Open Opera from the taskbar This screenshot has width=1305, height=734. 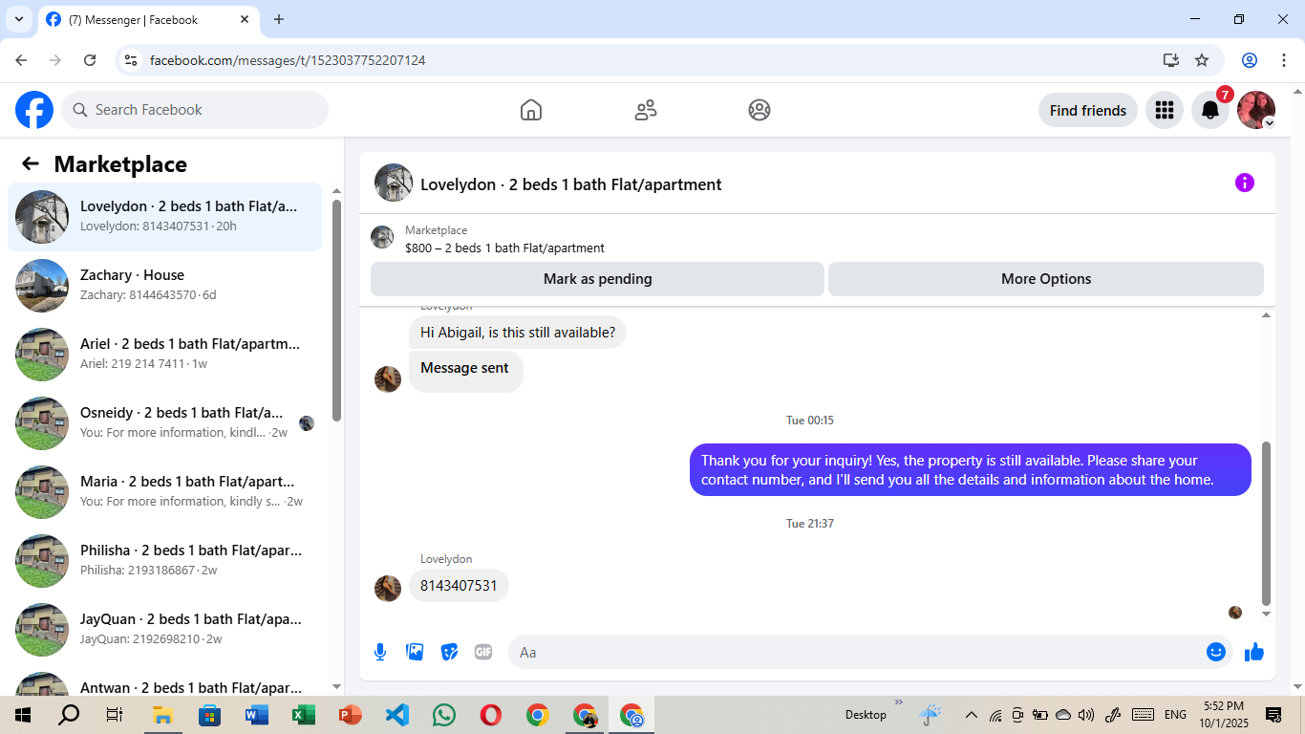(490, 715)
